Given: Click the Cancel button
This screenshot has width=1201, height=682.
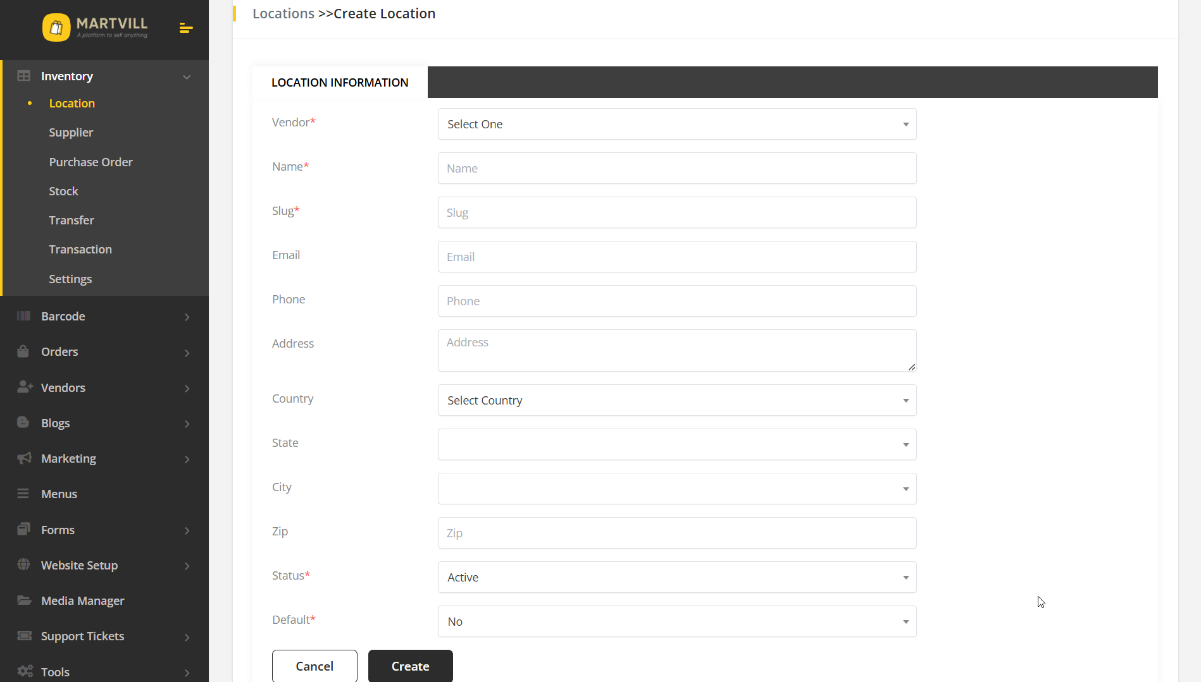Looking at the screenshot, I should pos(314,666).
